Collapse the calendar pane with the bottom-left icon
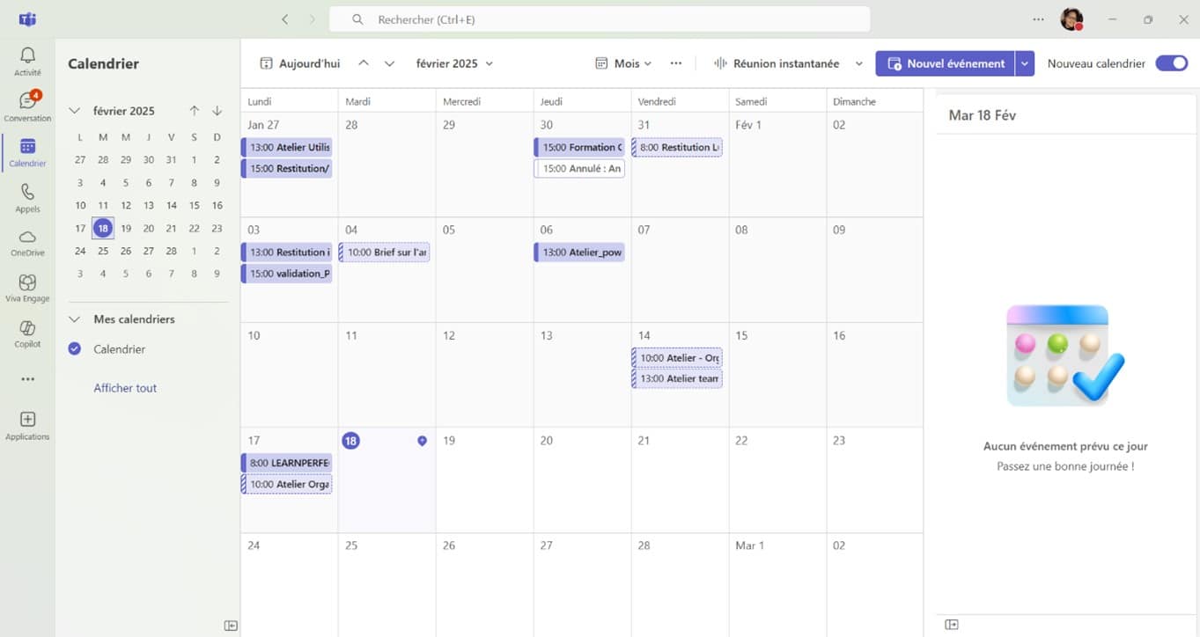Viewport: 1200px width, 637px height. coord(231,625)
